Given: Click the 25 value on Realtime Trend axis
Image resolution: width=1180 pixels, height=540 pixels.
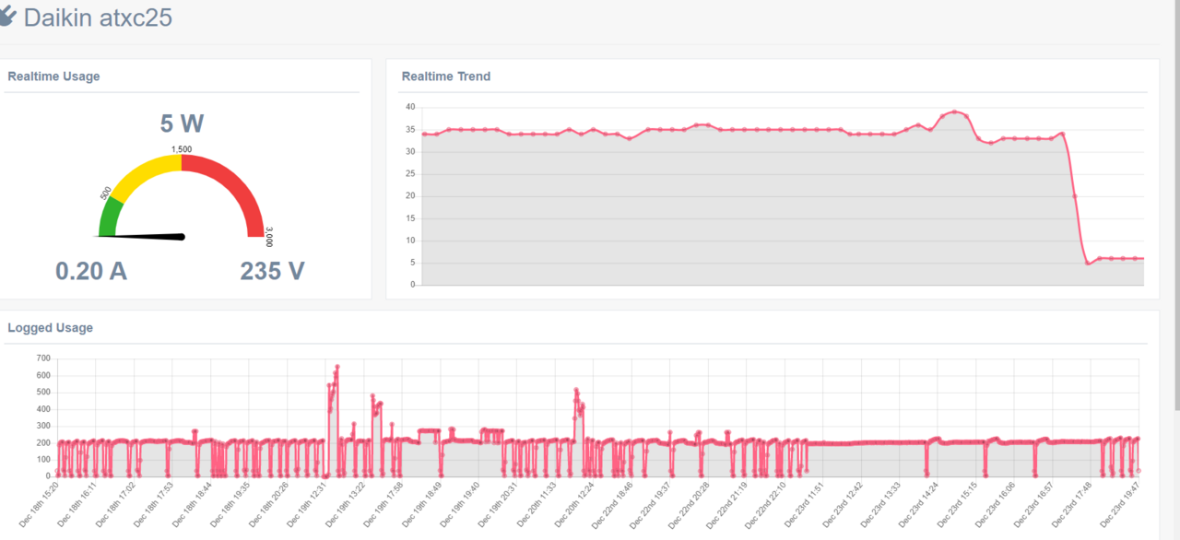Looking at the screenshot, I should click(x=410, y=173).
